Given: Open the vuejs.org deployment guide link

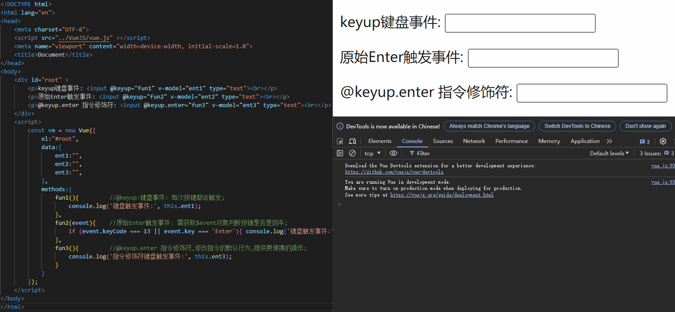Looking at the screenshot, I should tap(442, 195).
